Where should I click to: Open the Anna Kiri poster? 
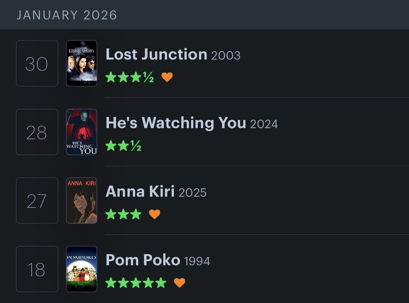82,200
